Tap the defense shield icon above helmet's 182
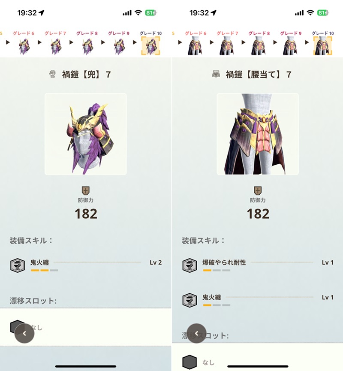The width and height of the screenshot is (343, 371). click(x=86, y=190)
